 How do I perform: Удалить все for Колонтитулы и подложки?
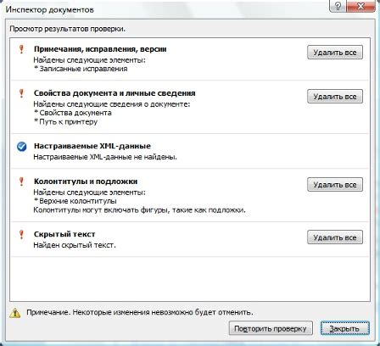(x=335, y=185)
